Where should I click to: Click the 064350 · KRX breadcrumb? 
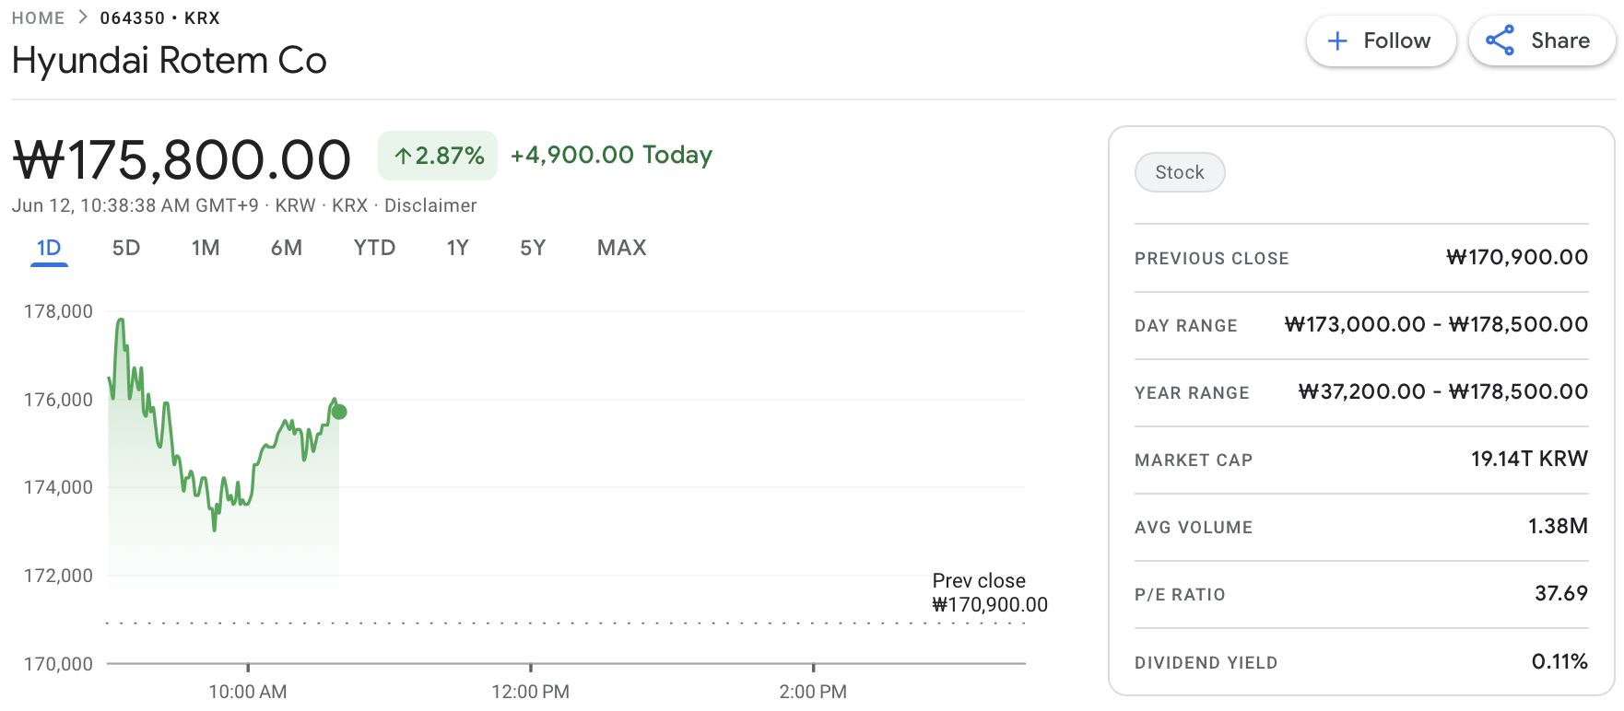(159, 18)
